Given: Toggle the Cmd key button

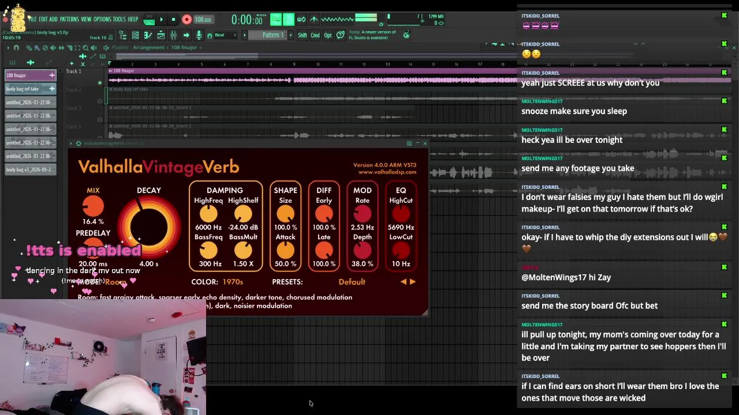Looking at the screenshot, I should click(315, 35).
